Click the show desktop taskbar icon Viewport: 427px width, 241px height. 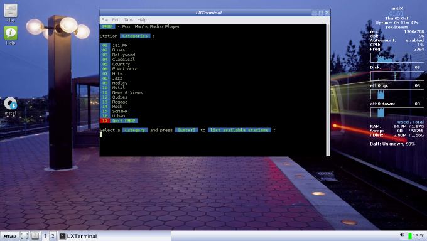click(24, 236)
